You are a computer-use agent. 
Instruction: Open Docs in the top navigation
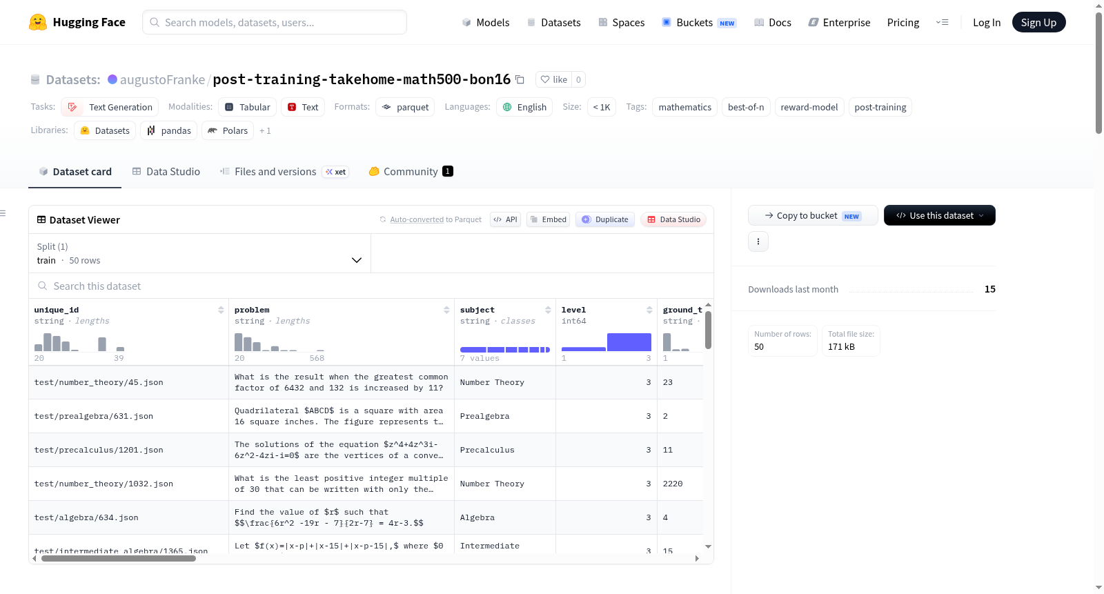pos(773,22)
